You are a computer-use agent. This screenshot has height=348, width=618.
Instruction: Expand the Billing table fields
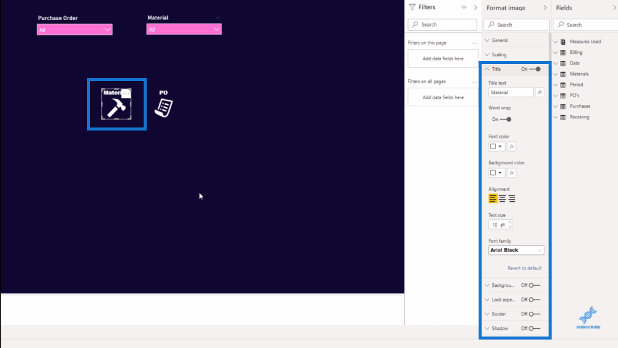[x=556, y=53]
